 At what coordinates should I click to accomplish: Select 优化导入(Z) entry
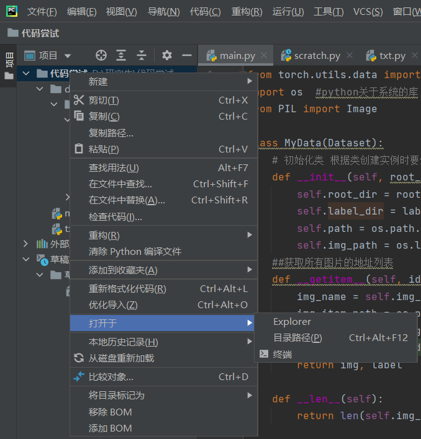coord(163,304)
